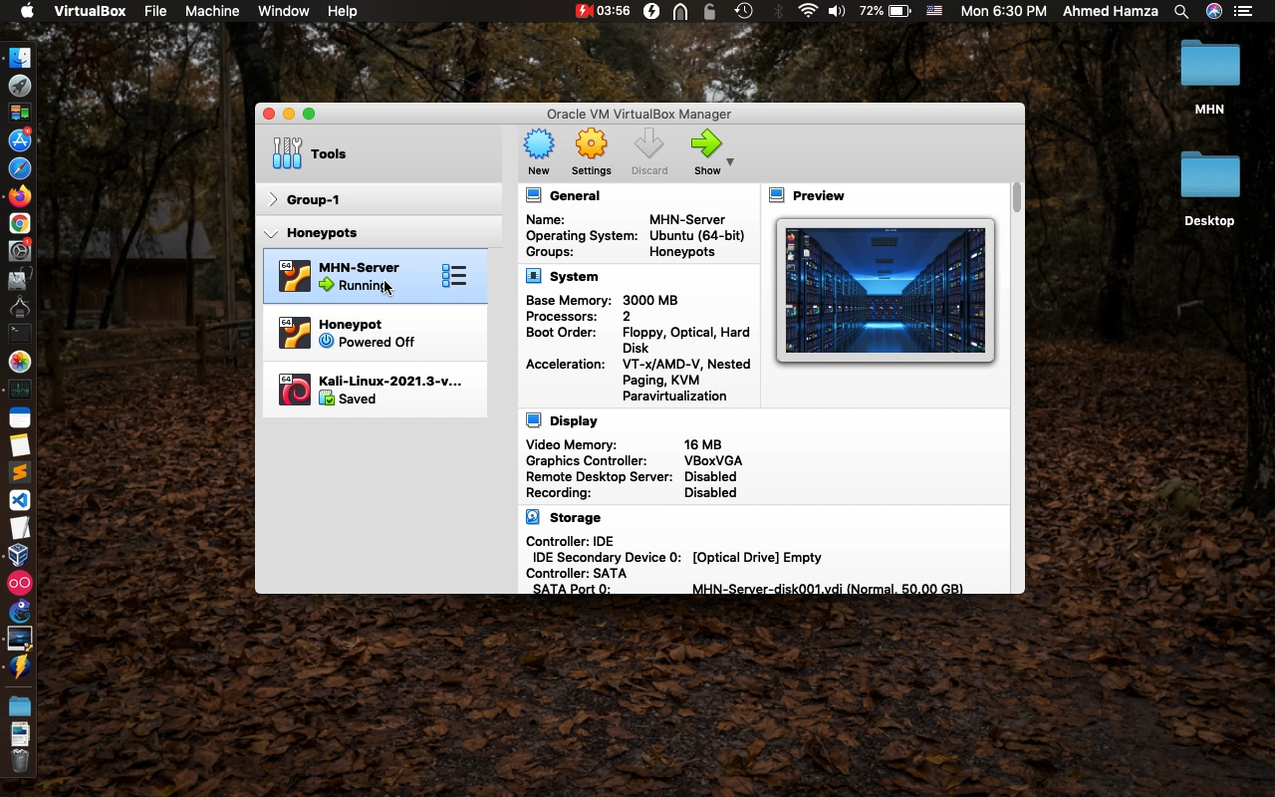Click the Storage section header icon

[x=533, y=517]
